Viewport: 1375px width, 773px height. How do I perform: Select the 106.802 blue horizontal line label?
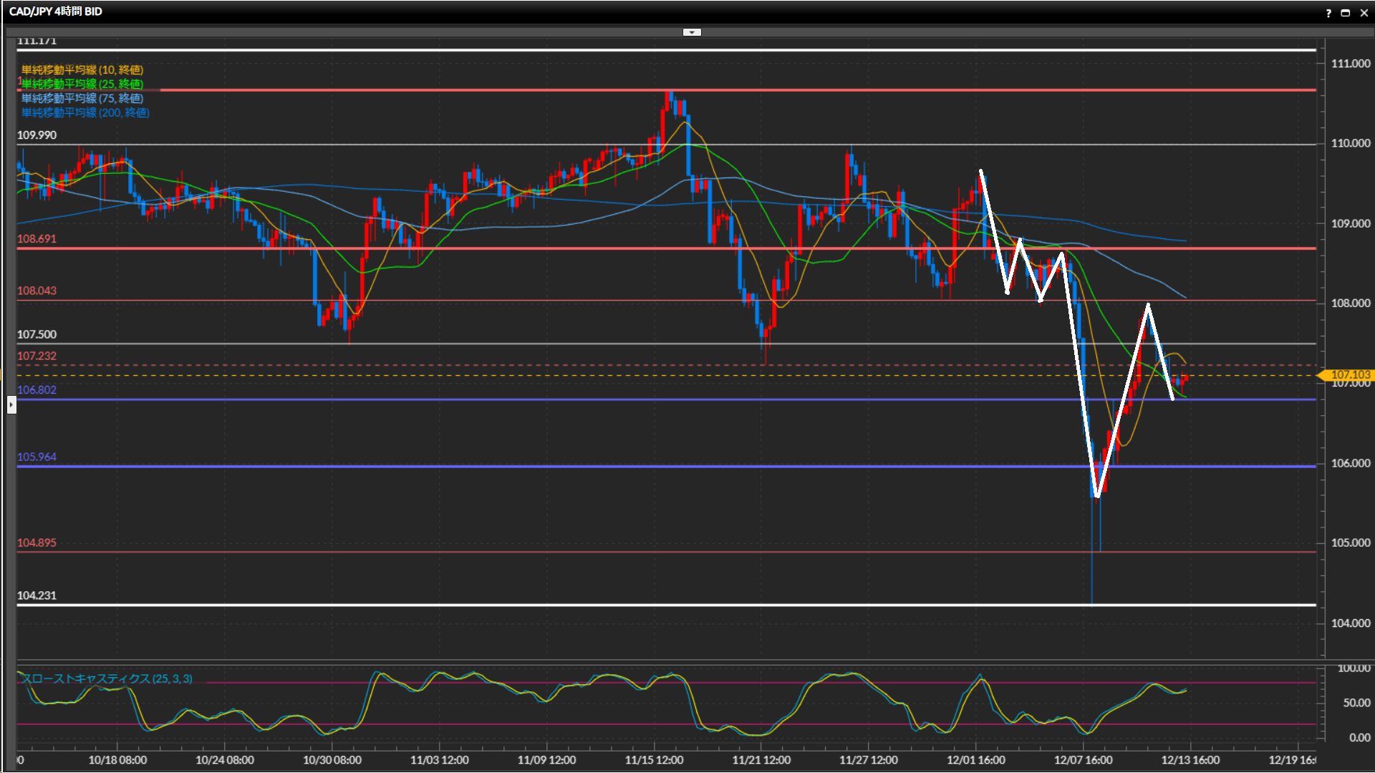click(x=37, y=390)
